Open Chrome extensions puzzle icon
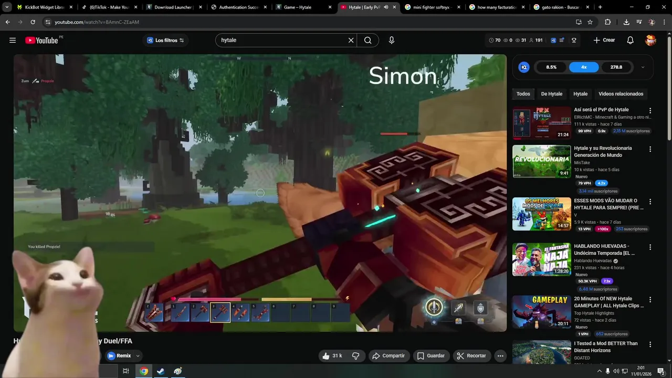This screenshot has height=378, width=672. [608, 22]
